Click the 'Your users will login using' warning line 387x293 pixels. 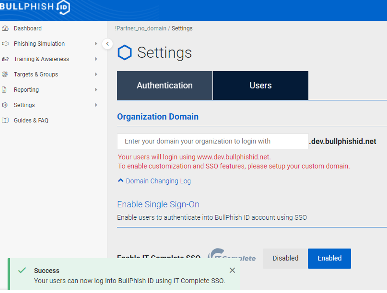[194, 157]
